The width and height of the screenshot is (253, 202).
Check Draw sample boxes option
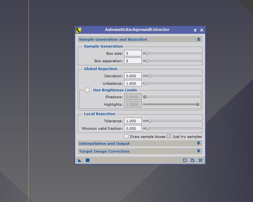coord(126,136)
